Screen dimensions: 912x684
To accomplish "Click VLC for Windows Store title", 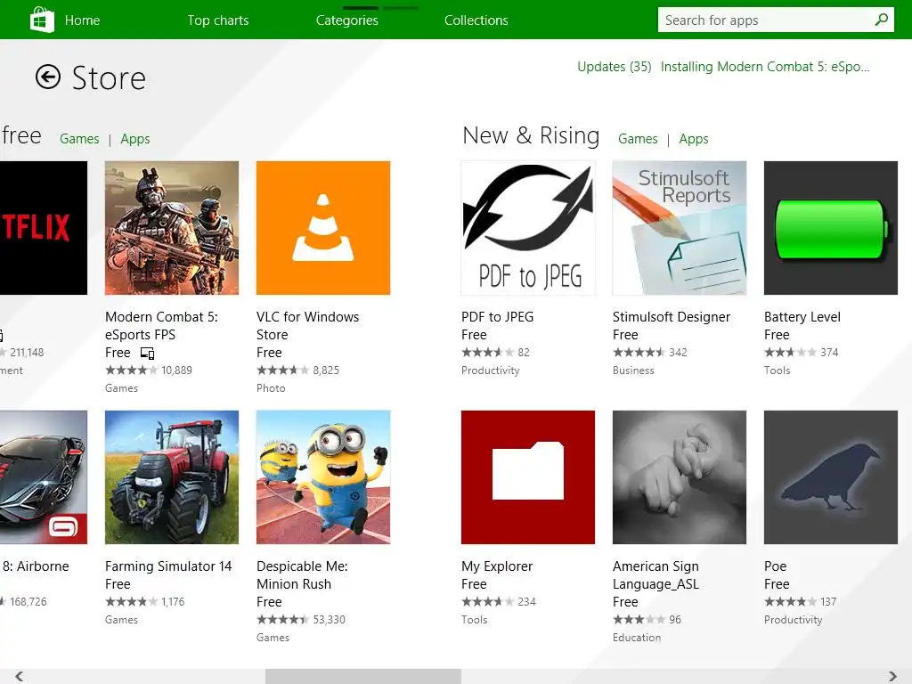I will (x=307, y=326).
